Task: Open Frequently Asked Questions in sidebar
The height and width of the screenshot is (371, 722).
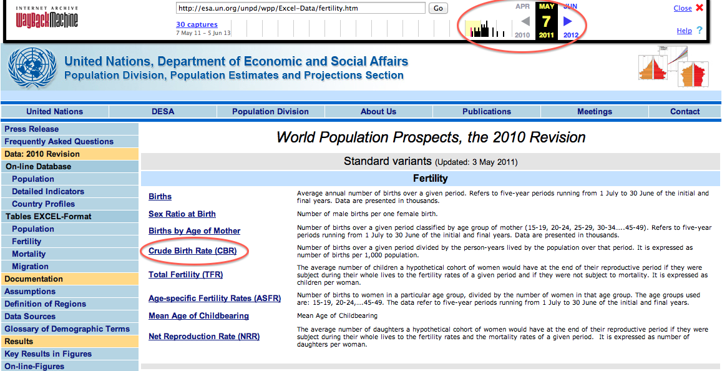Action: [59, 142]
